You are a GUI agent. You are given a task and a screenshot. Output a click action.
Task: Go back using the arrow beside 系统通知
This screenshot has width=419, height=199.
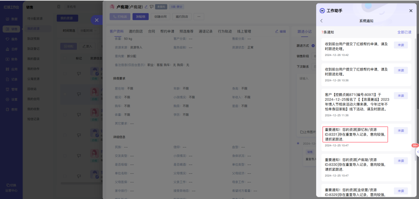[321, 21]
